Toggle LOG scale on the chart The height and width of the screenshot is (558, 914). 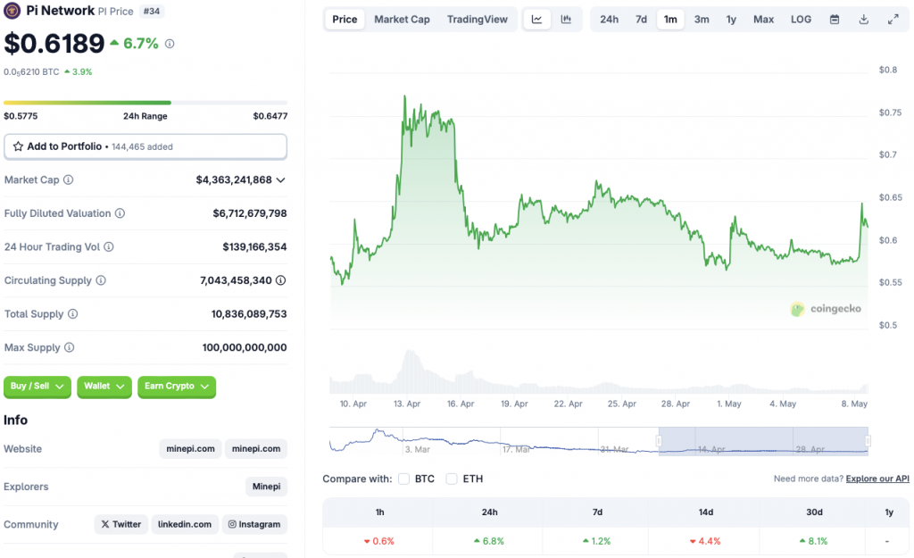801,20
